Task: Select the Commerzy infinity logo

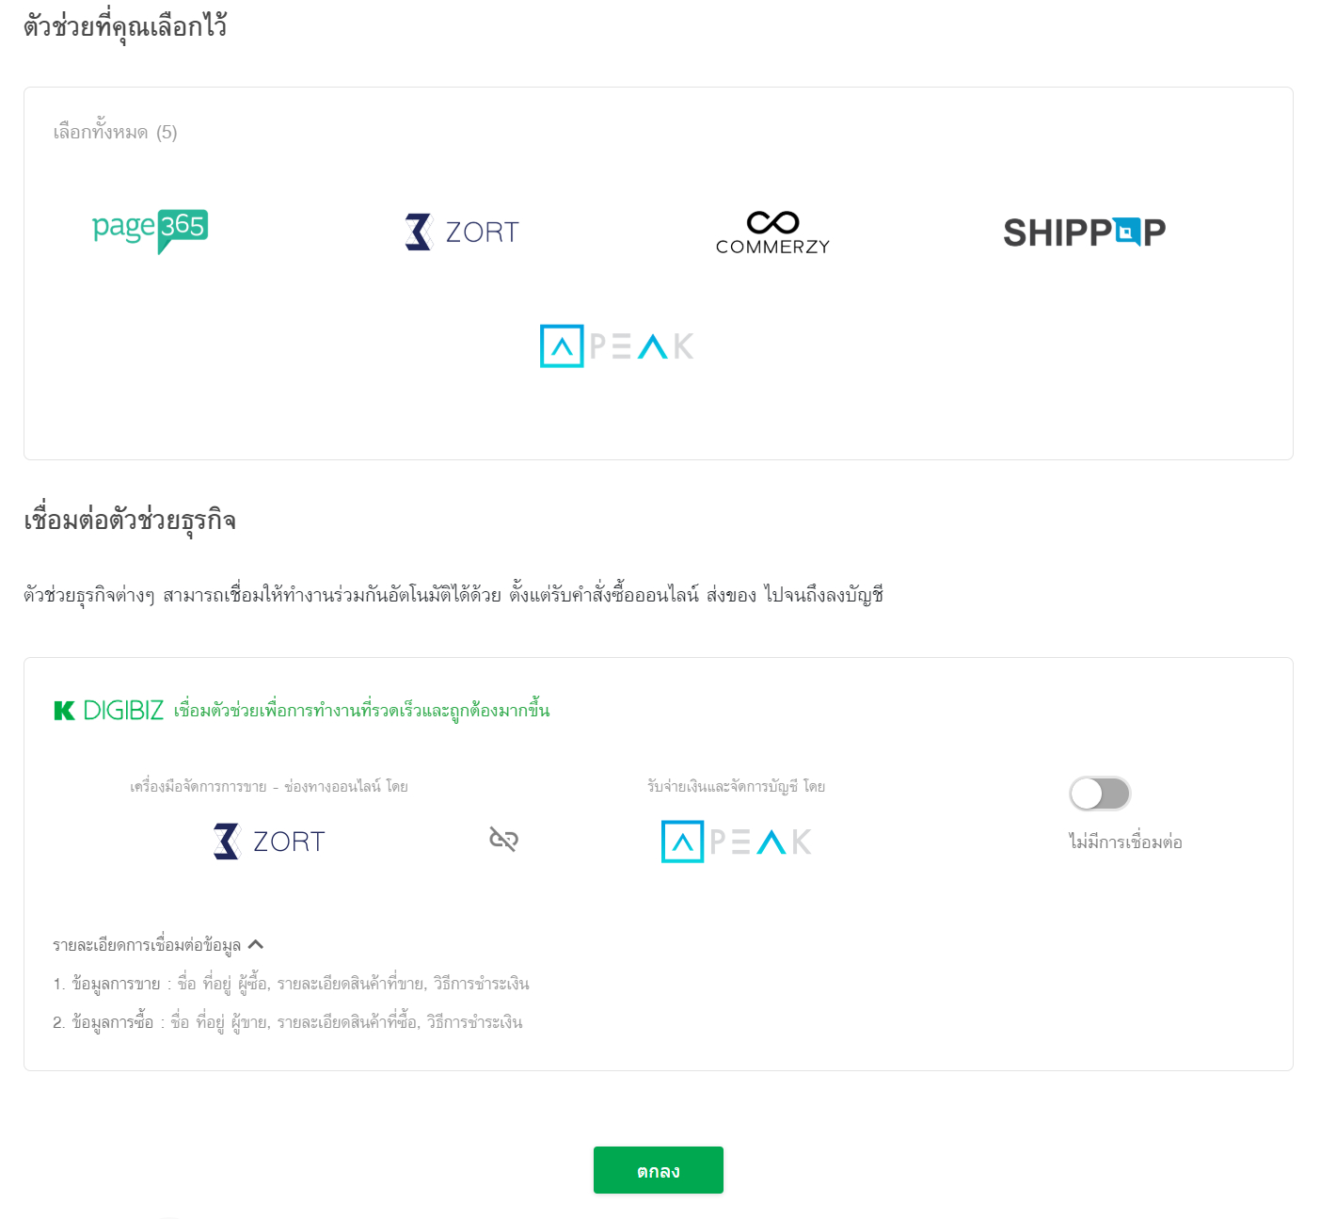Action: tap(772, 233)
